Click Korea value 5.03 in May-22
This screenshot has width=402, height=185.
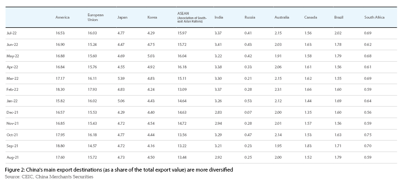click(151, 56)
